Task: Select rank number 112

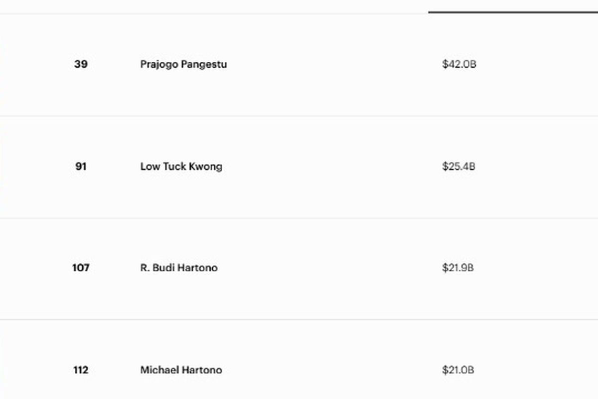Action: click(81, 370)
